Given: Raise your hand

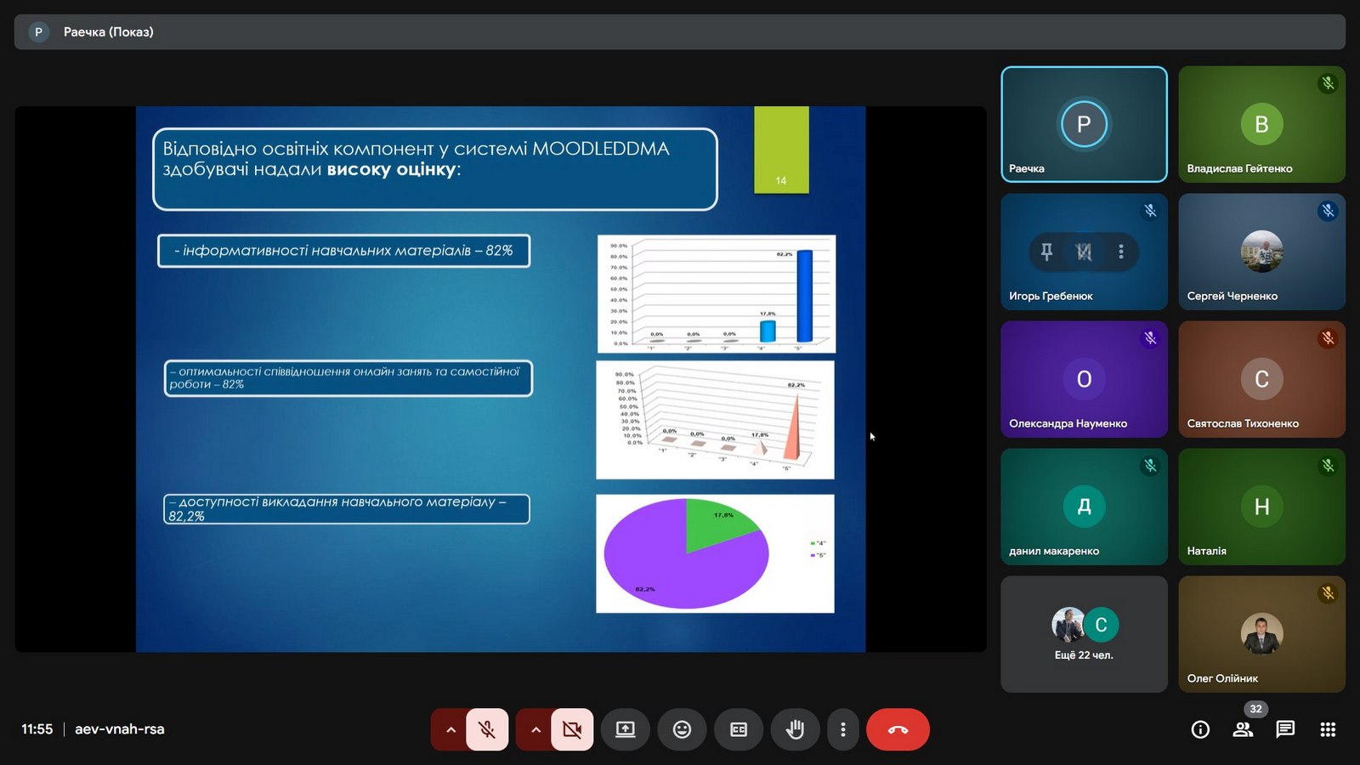Looking at the screenshot, I should click(795, 729).
